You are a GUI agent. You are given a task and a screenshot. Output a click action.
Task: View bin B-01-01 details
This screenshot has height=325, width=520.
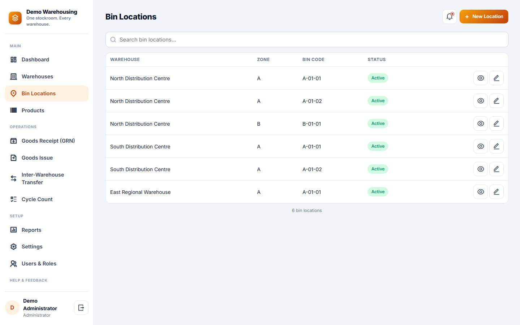(481, 123)
